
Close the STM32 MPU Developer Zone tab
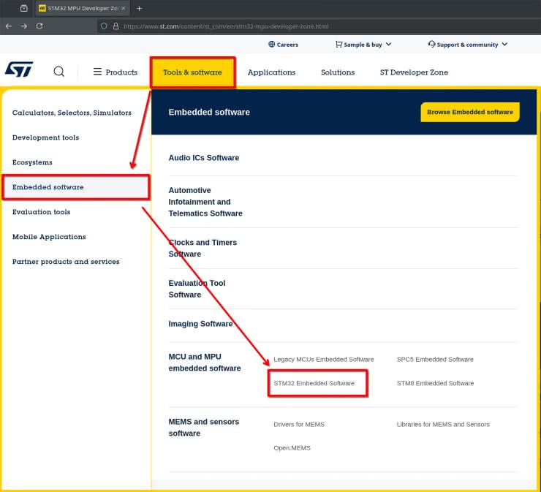[x=123, y=9]
